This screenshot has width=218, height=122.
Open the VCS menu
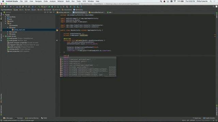point(84,1)
